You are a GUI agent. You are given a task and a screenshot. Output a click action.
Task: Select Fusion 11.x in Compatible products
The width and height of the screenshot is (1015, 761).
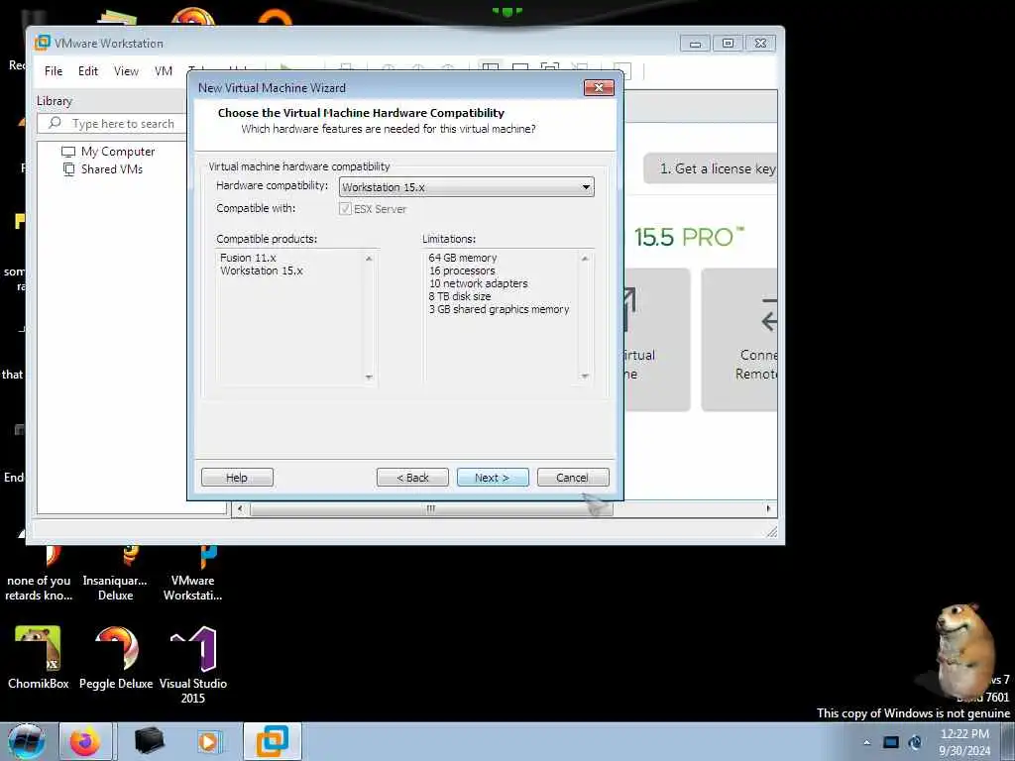[x=248, y=258]
